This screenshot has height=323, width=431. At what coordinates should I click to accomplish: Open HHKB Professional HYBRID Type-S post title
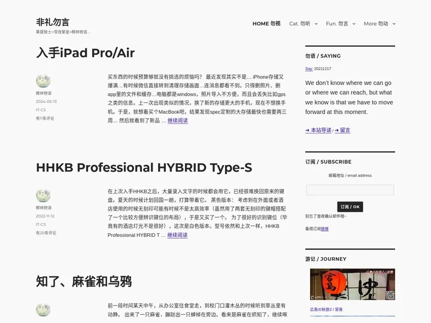144,167
